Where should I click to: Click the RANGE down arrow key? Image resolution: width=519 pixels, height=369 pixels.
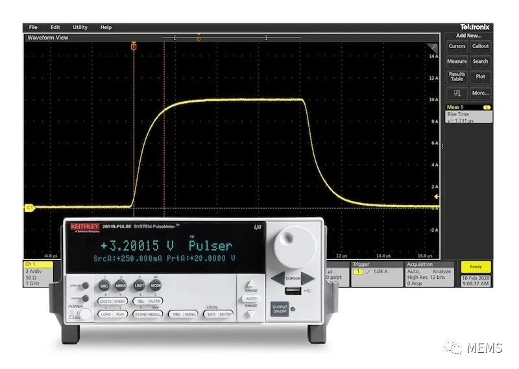250,314
